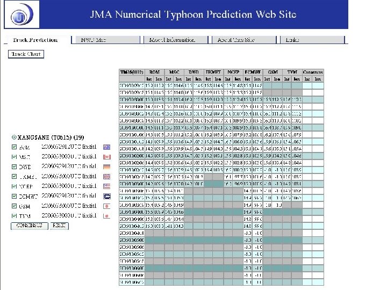Click the MSC lon cell 114.0
Viewport: 387px width, 290px height.
178,92
